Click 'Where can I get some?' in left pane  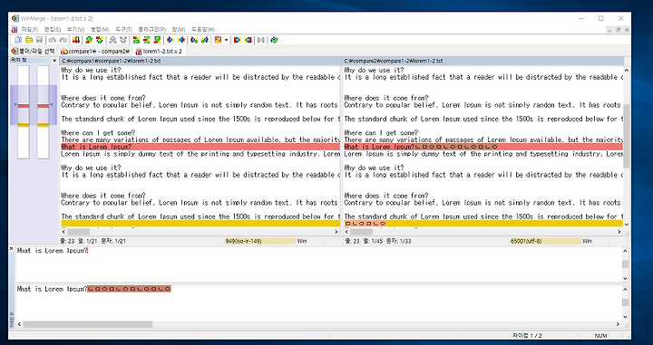98,133
